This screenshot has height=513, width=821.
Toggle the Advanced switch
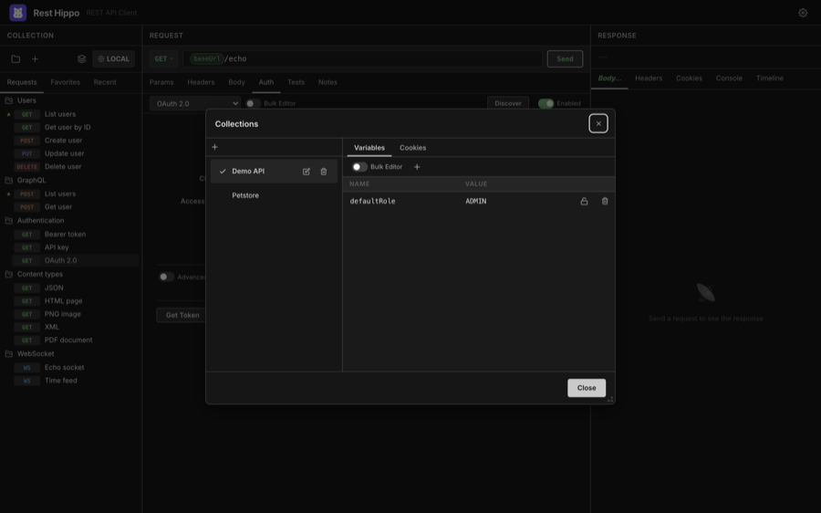(x=167, y=277)
